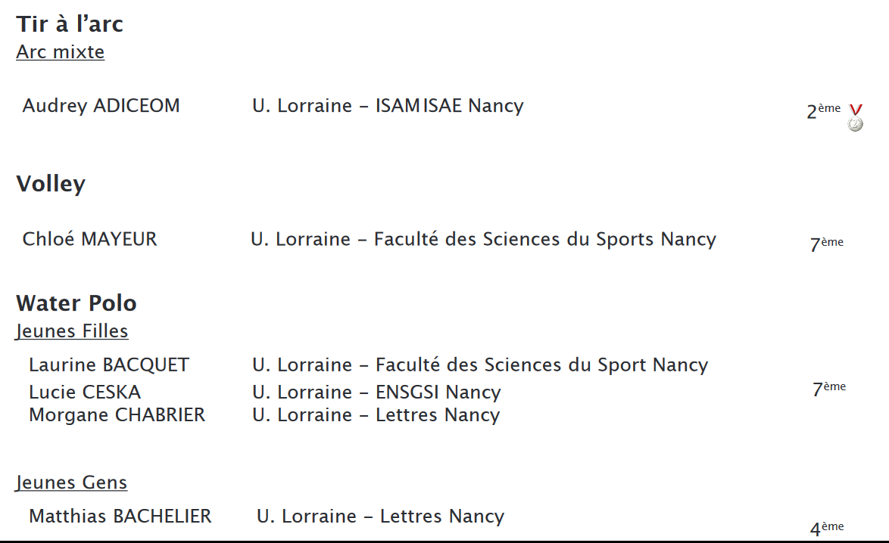Click the name Lucie CESKA

click(85, 393)
